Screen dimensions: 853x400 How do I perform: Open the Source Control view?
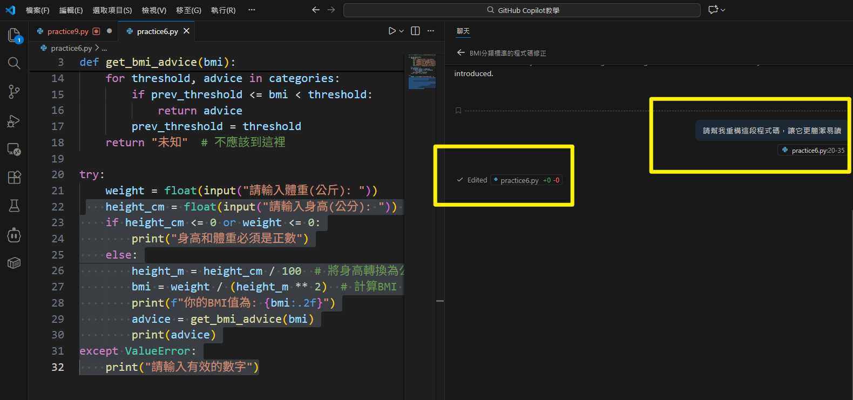pyautogui.click(x=14, y=92)
